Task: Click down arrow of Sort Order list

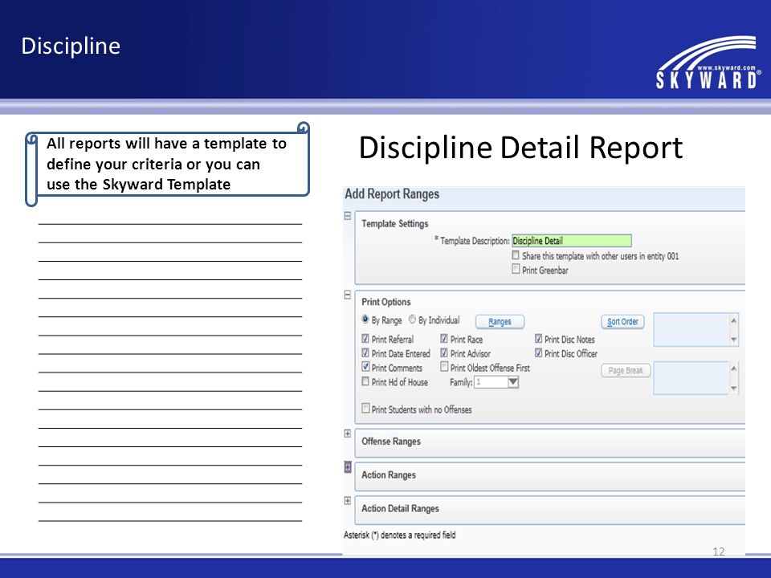Action: coord(733,340)
